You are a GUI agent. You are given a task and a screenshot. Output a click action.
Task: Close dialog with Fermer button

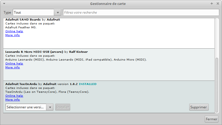click(211, 119)
